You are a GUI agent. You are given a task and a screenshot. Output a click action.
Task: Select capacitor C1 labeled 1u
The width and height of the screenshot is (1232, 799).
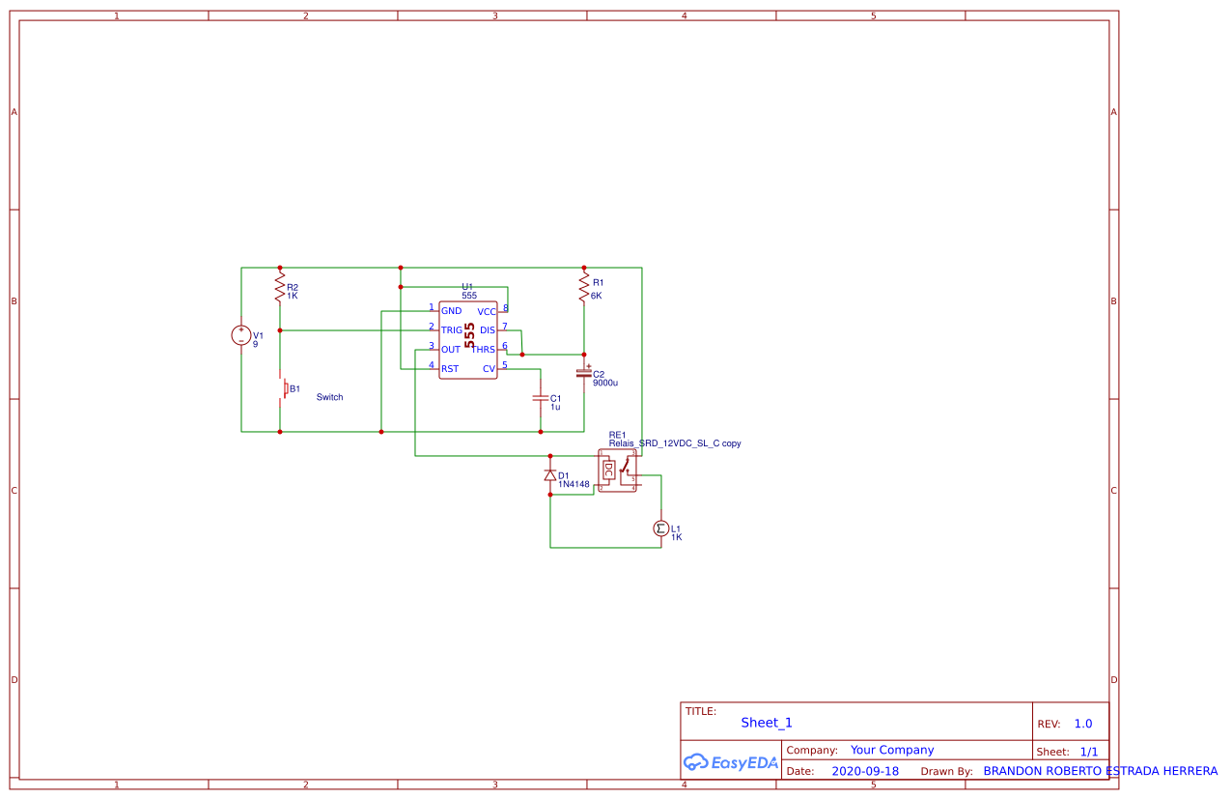[541, 400]
